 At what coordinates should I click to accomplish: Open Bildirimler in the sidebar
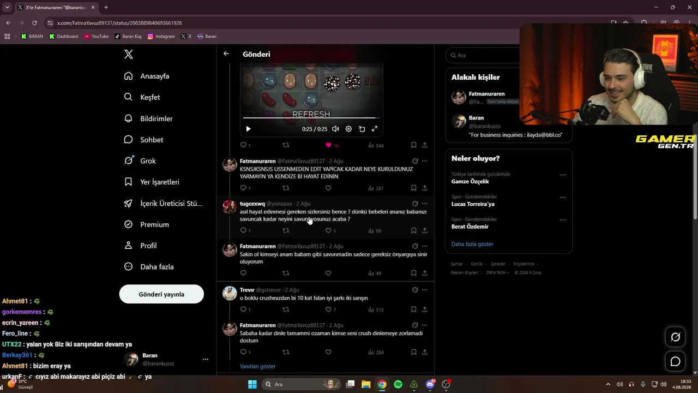(148, 118)
